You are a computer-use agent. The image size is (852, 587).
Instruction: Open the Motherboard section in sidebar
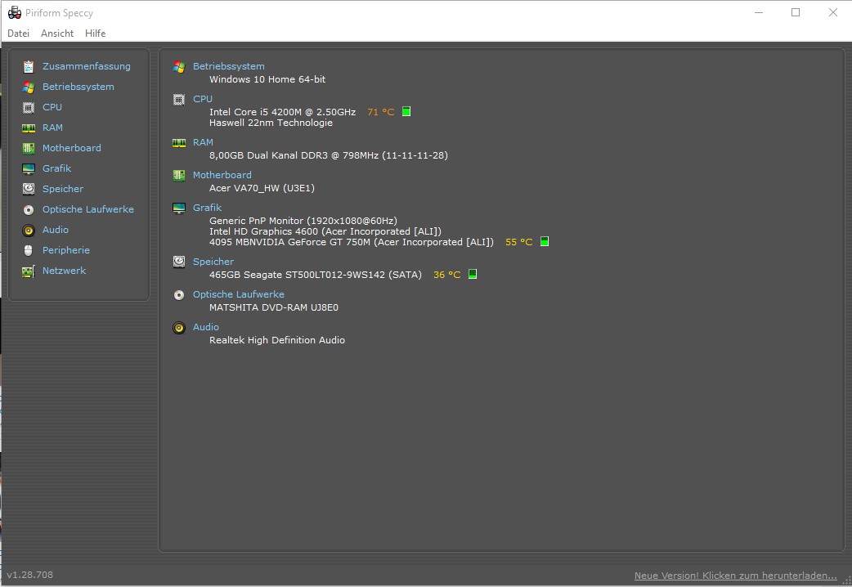tap(72, 148)
